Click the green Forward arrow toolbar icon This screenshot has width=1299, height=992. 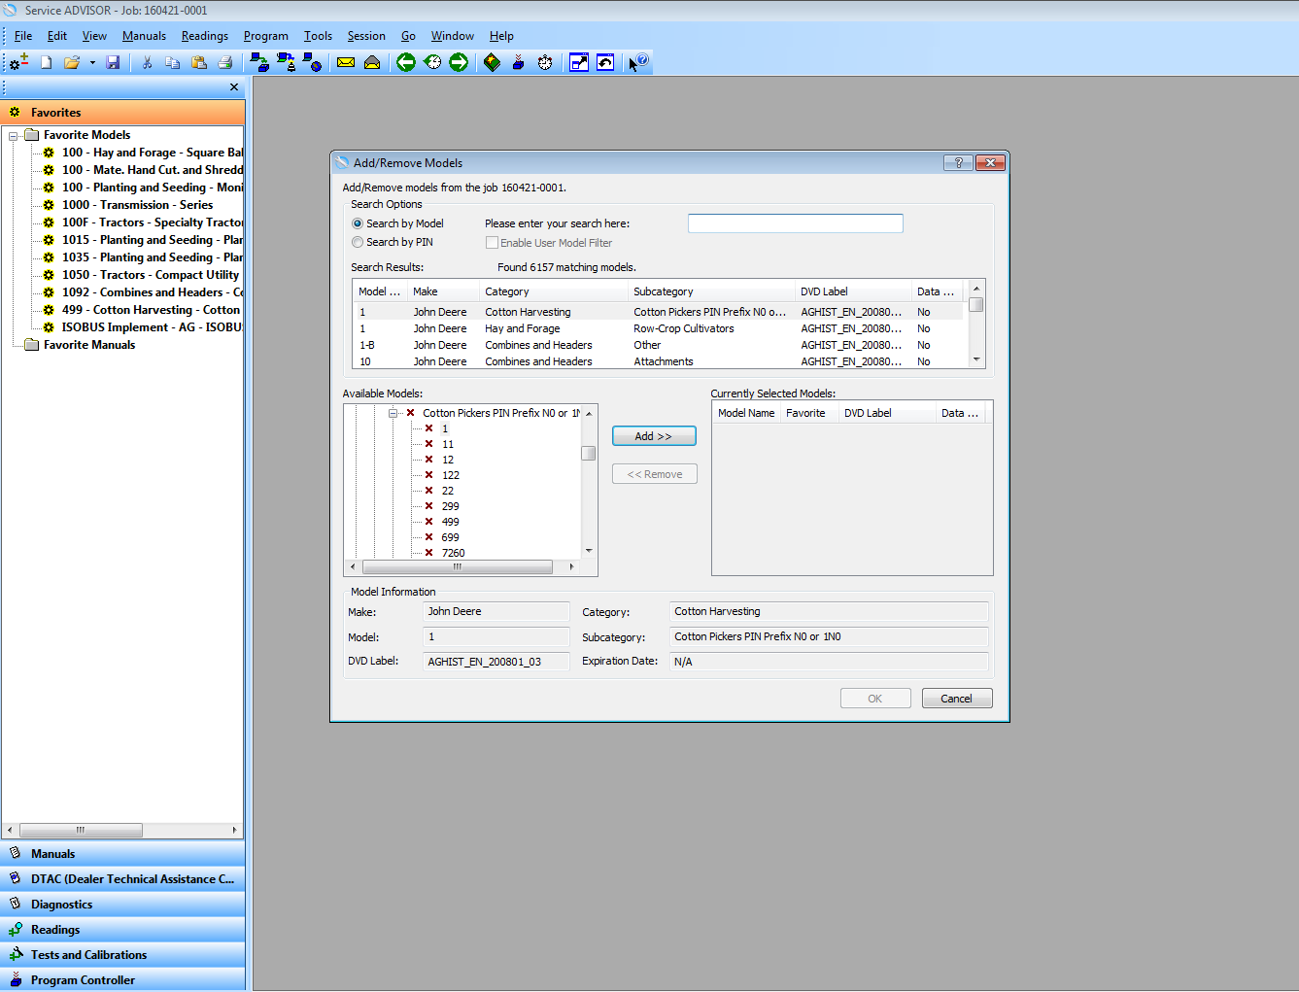459,62
